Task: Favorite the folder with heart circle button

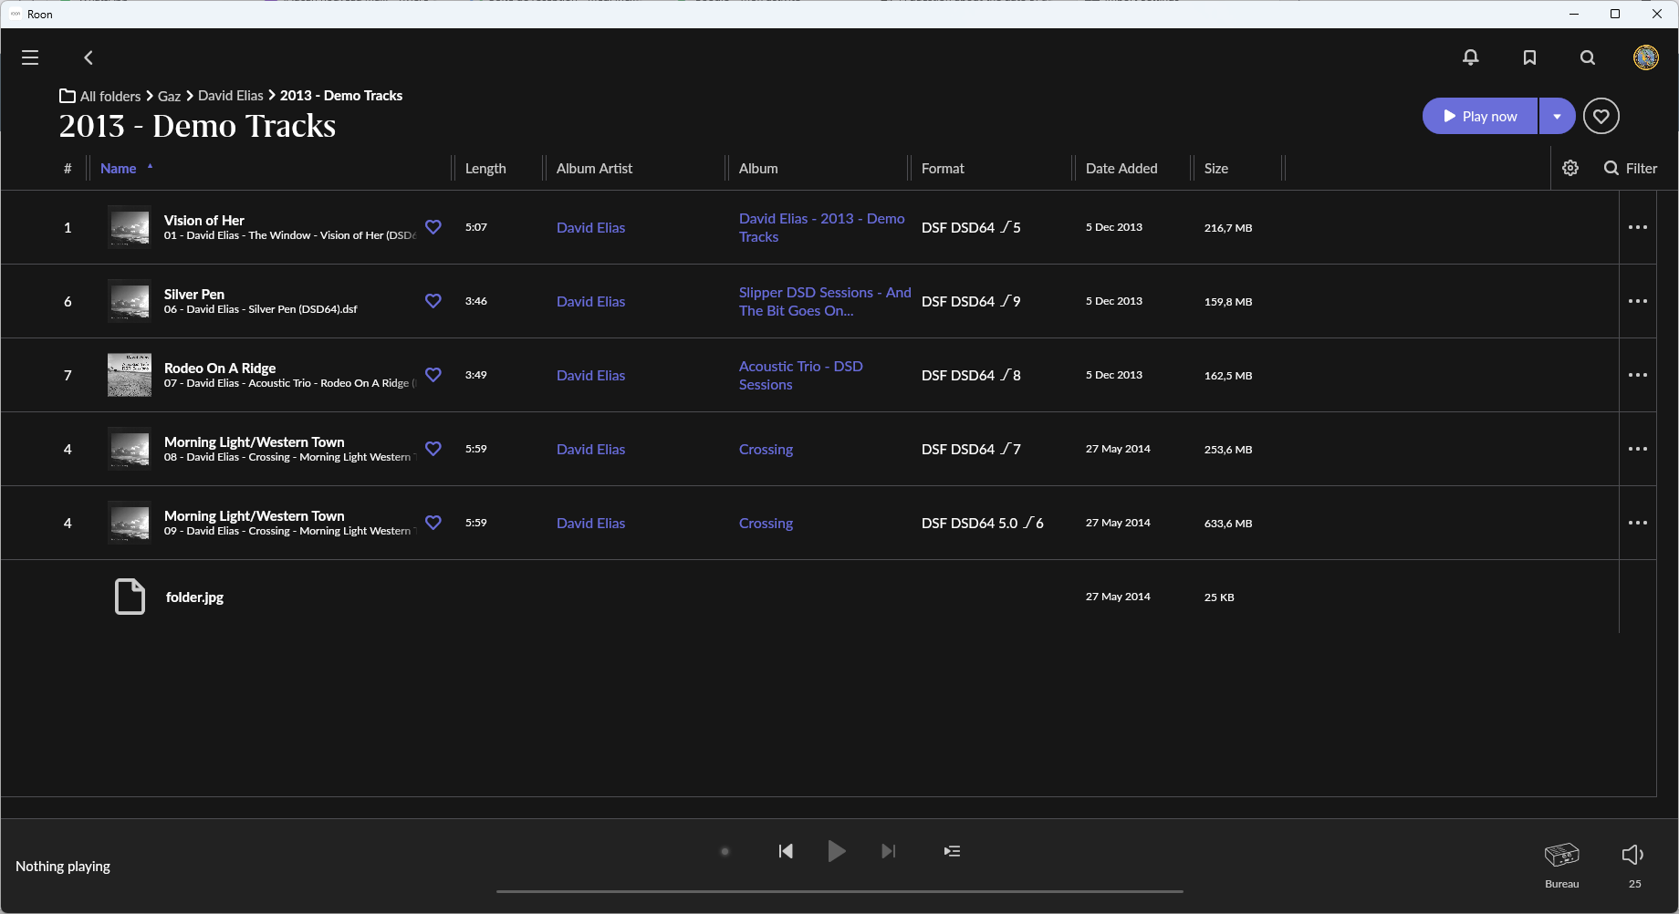Action: pos(1601,116)
